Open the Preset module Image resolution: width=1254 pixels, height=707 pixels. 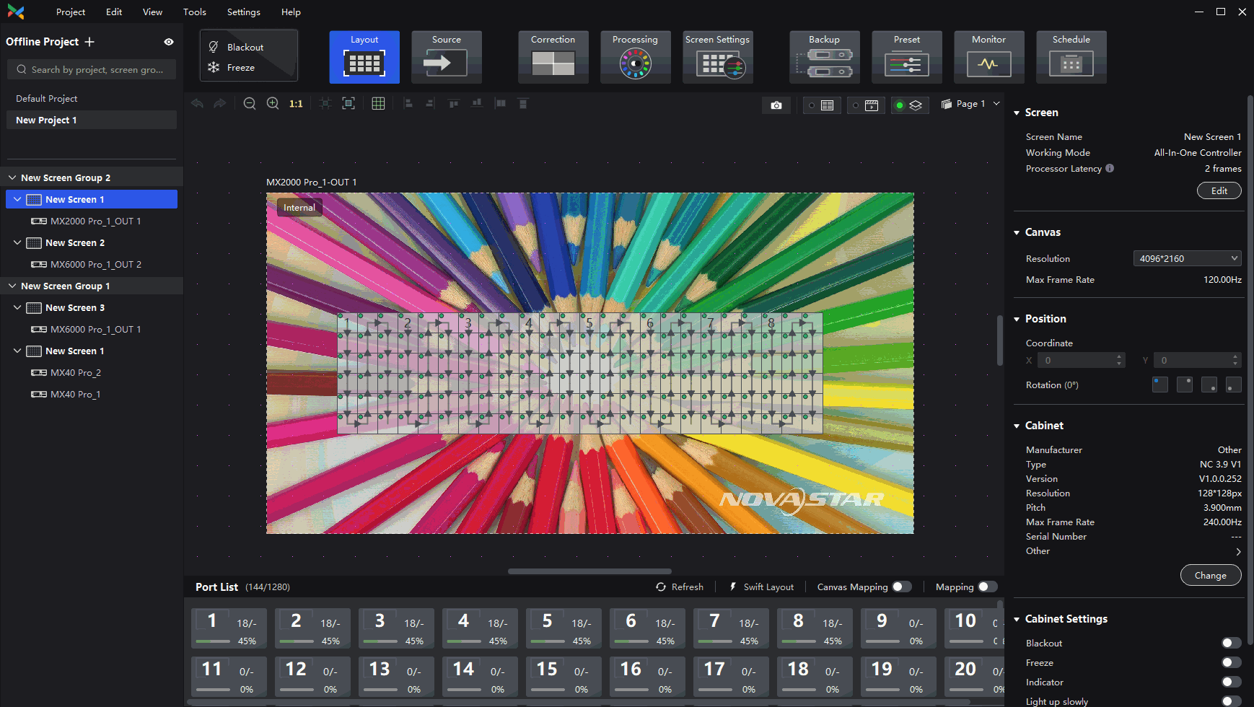(907, 57)
